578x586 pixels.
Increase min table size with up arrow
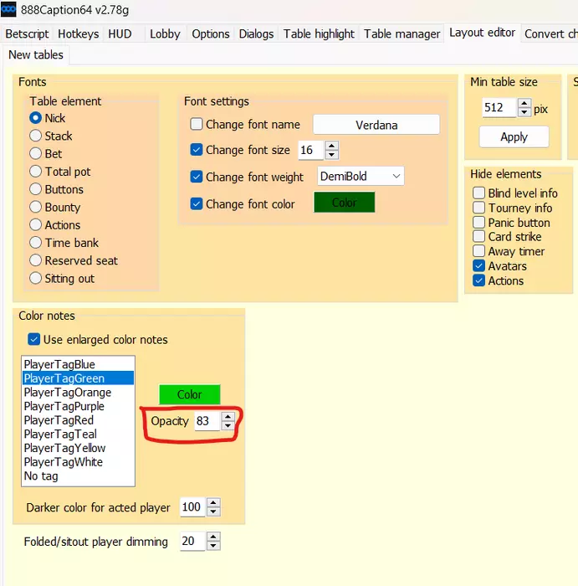point(524,103)
